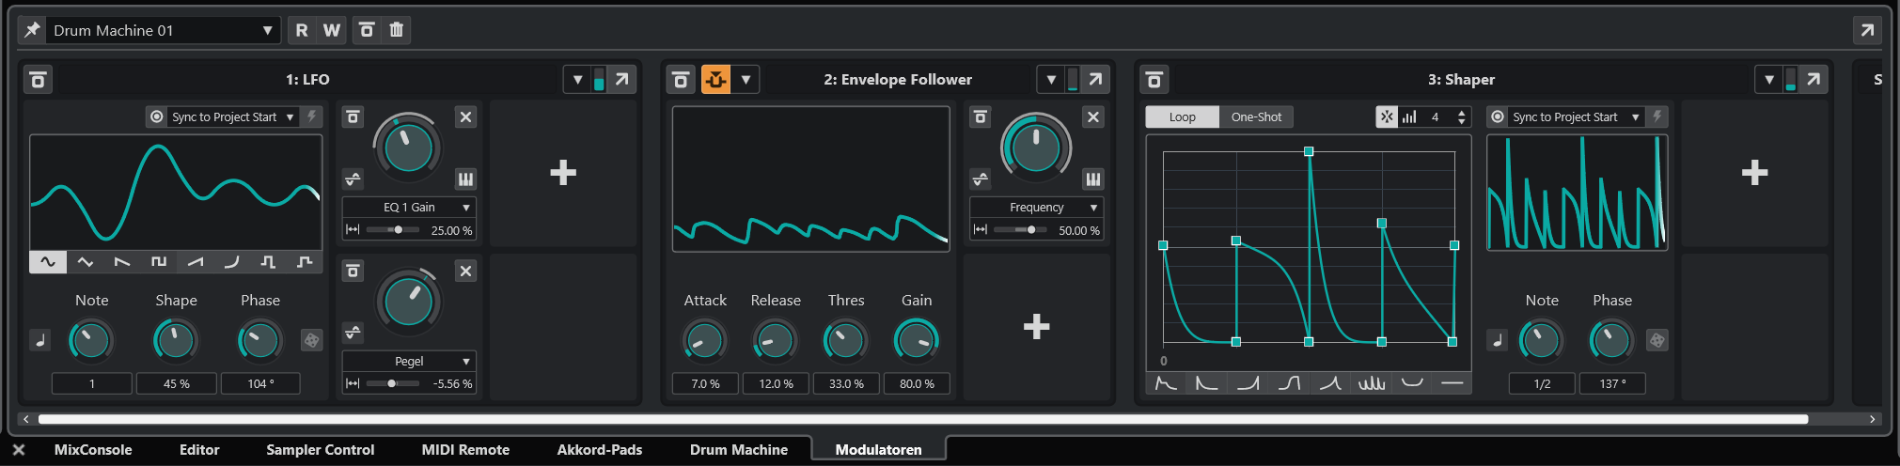
Task: Click the LFO retrigger lightning button
Action: point(312,116)
